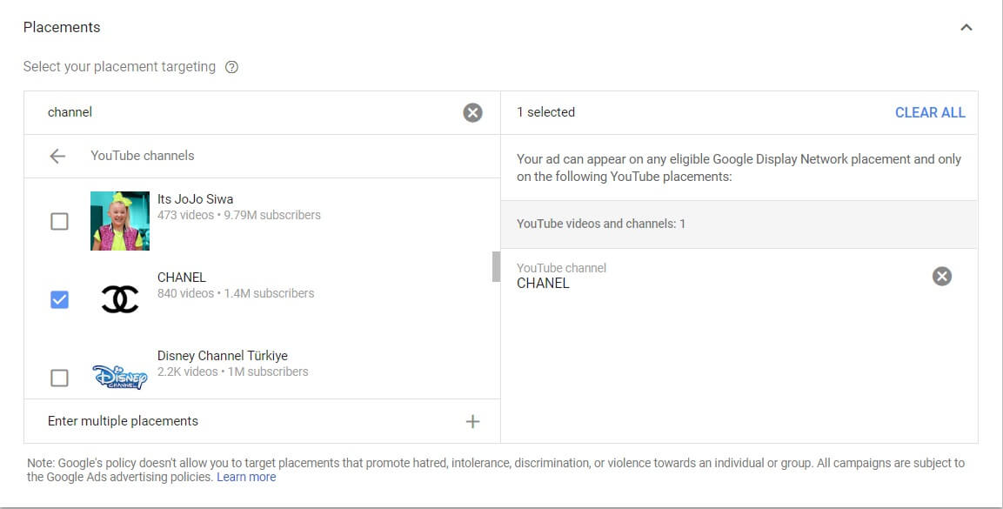Collapse the Placements section with the chevron
This screenshot has width=1003, height=509.
pyautogui.click(x=966, y=28)
